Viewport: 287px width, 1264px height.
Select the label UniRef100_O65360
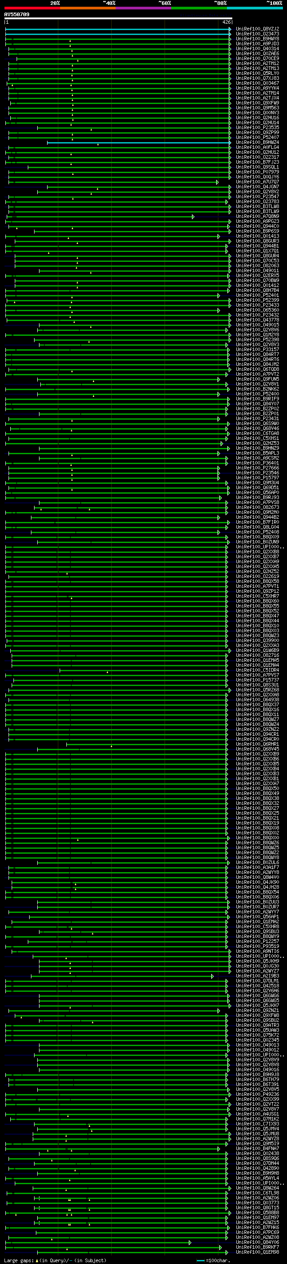pyautogui.click(x=257, y=310)
